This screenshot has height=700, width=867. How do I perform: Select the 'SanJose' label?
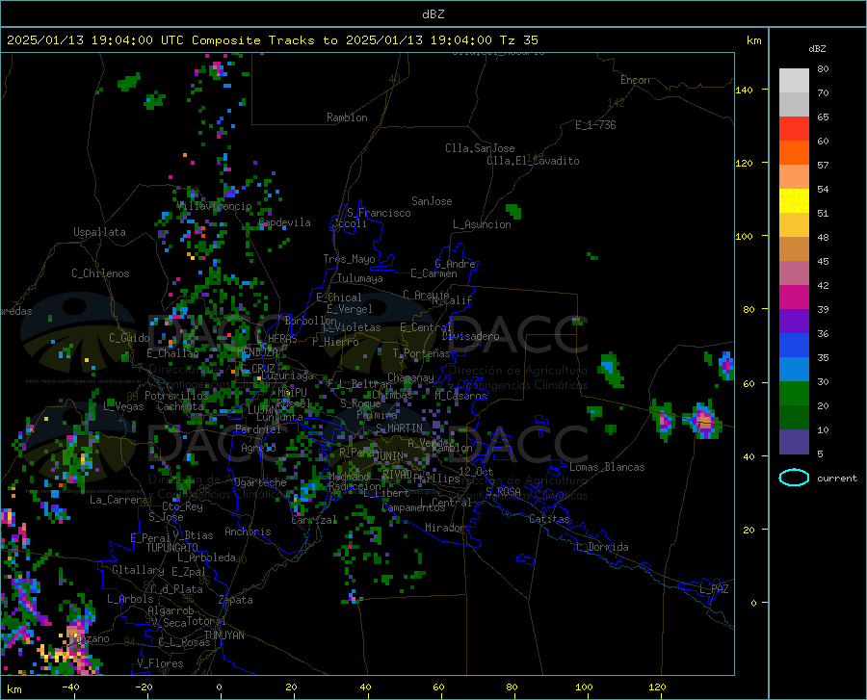pos(432,201)
